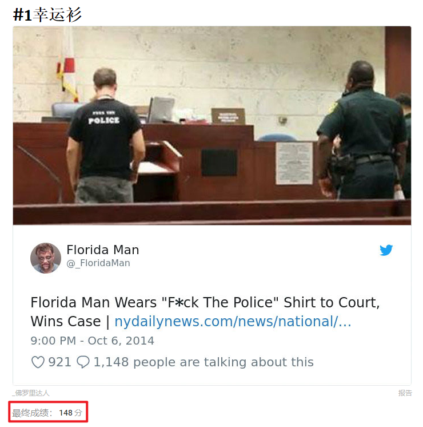Click the _佛罗里达人 caption
This screenshot has width=423, height=427.
click(x=31, y=393)
